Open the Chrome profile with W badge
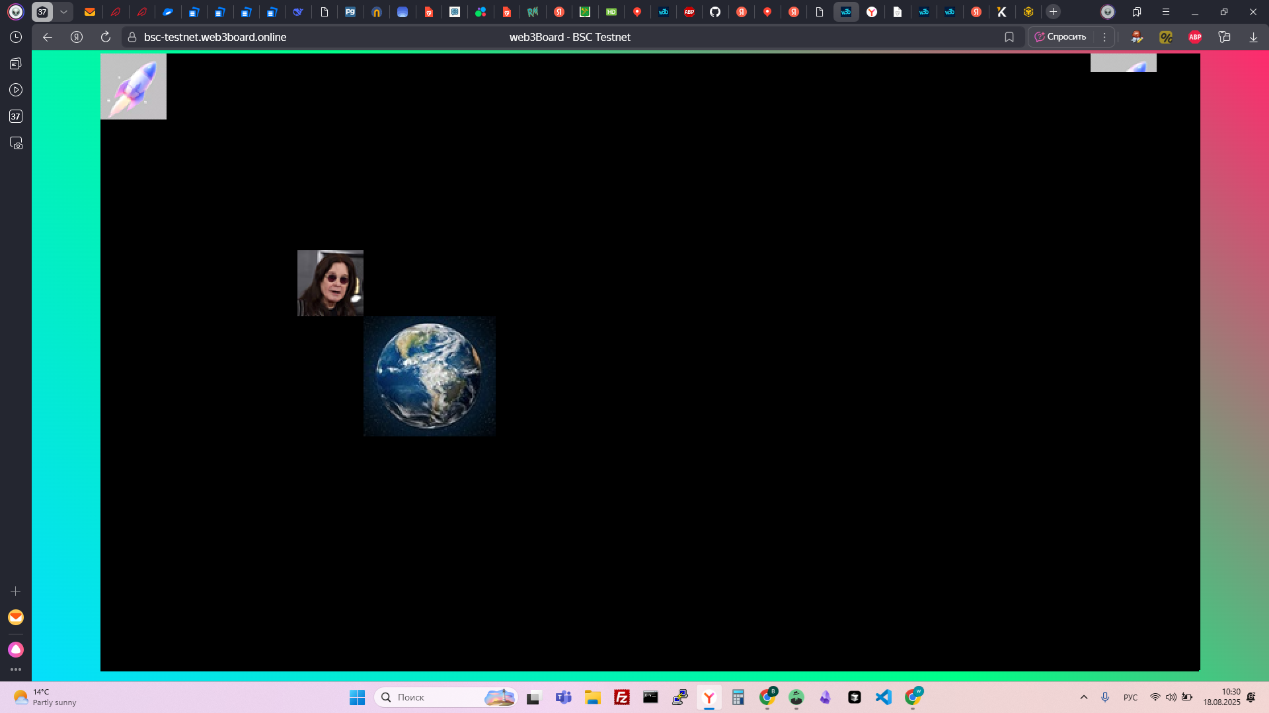Screen dimensions: 1269x713 click(x=913, y=696)
